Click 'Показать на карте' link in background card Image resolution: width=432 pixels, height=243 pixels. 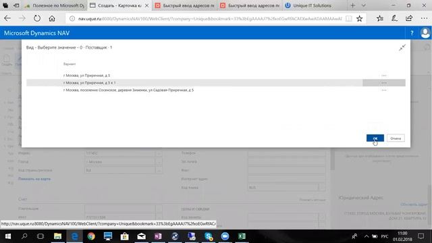point(34,179)
